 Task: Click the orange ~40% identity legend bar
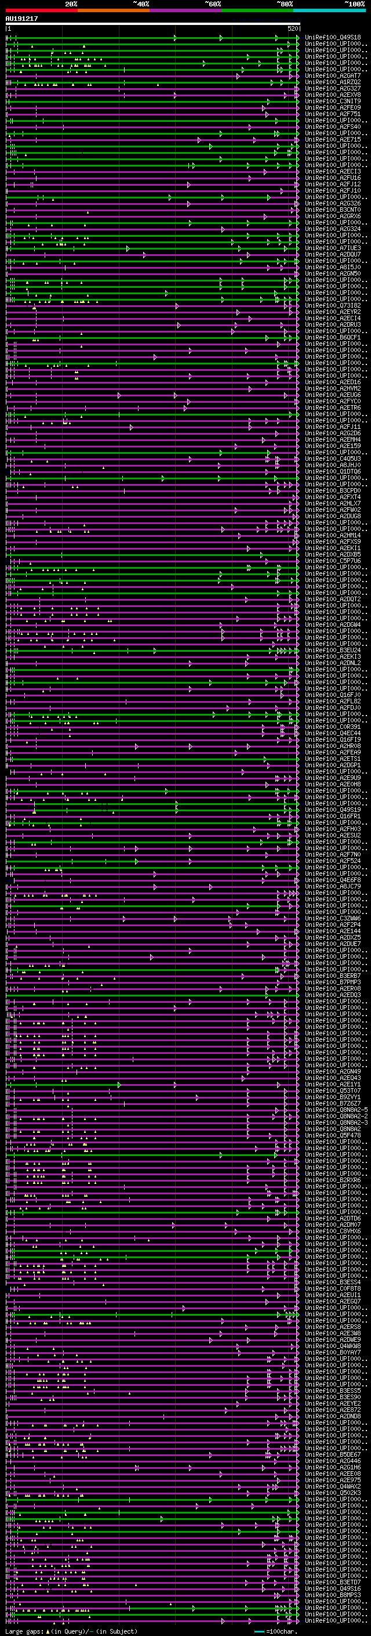pos(114,11)
